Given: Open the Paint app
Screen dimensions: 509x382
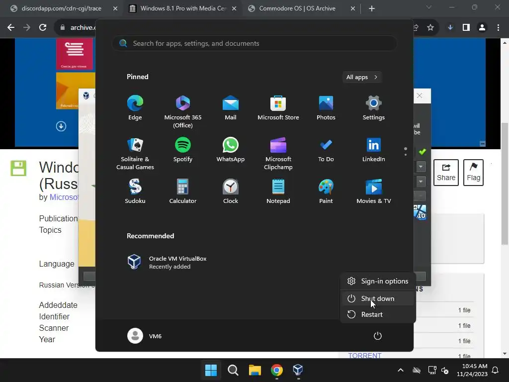Looking at the screenshot, I should 326,191.
